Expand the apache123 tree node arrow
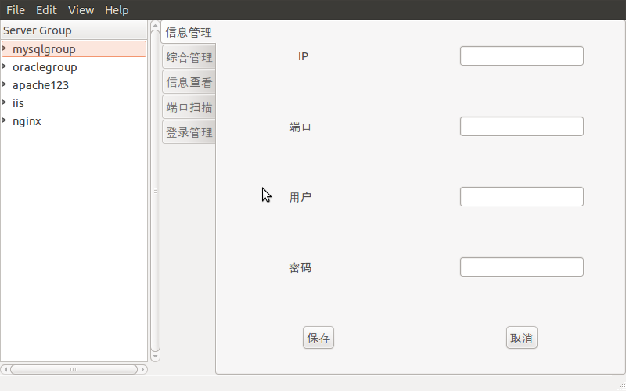Screen dimensions: 626x391 (5, 84)
